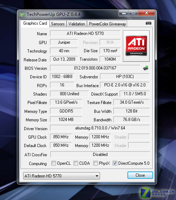176x200 pixels.
Task: Click the DirectX Support field 11.0 / SM5.0
Action: [135, 94]
